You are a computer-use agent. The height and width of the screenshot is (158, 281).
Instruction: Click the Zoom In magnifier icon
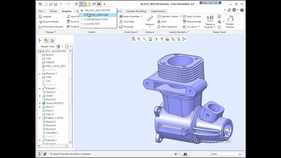[x=139, y=39]
